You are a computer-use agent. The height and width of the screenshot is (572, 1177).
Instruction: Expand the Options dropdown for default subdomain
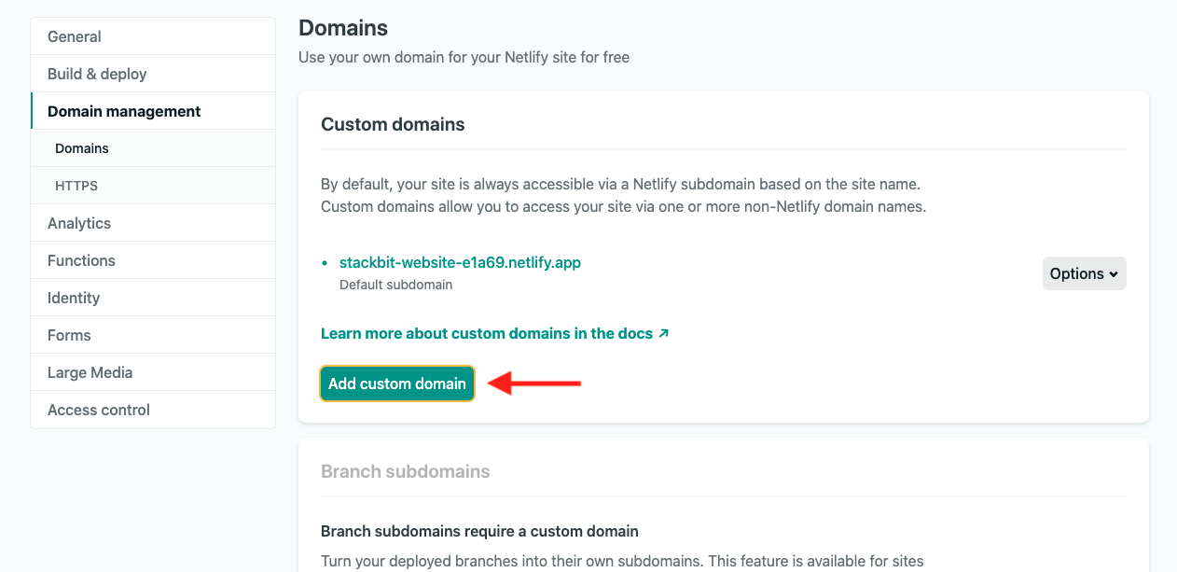[1084, 273]
